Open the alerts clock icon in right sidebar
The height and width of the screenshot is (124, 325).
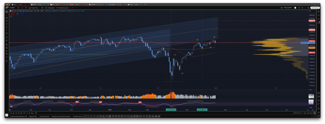(319, 15)
